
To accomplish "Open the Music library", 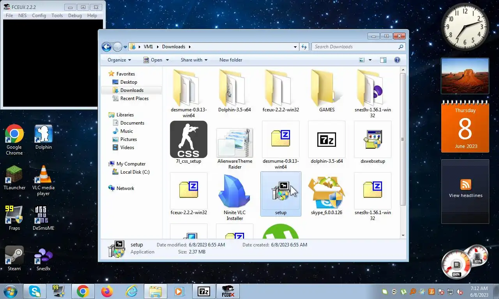I will [x=127, y=131].
